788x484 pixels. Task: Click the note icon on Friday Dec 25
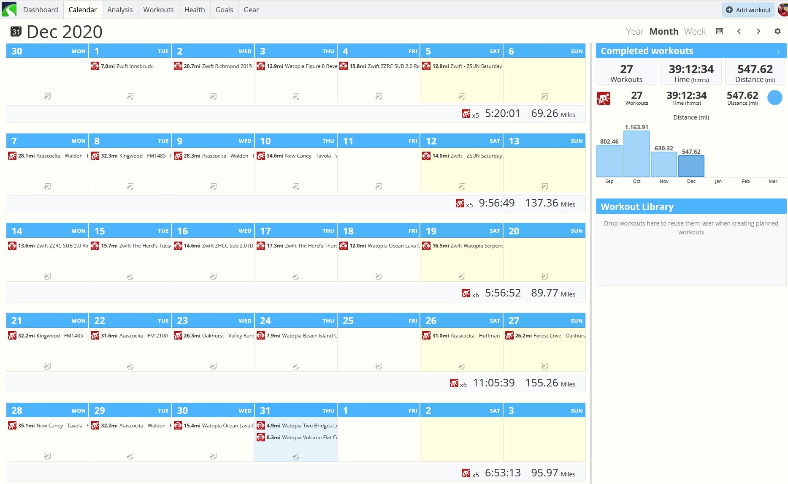[379, 366]
